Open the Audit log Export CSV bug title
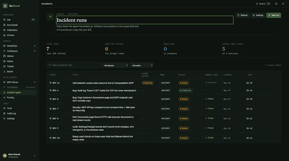 [x=104, y=91]
